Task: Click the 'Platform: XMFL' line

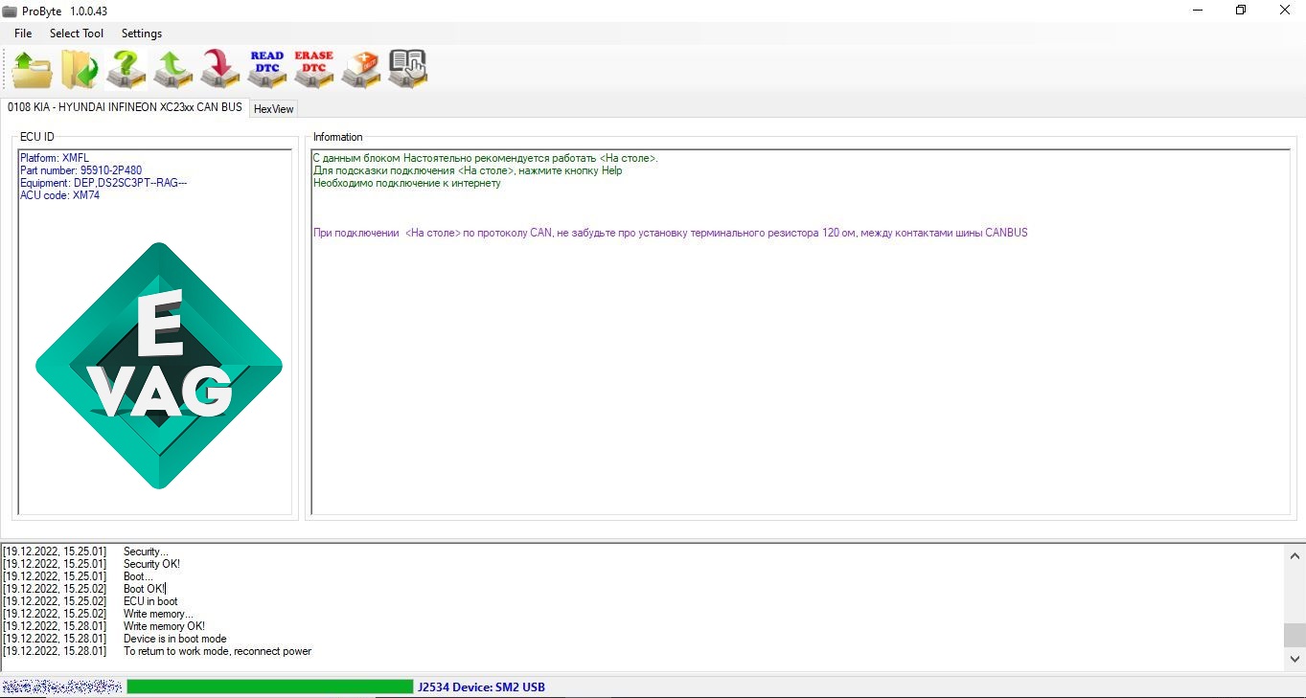Action: click(x=55, y=158)
